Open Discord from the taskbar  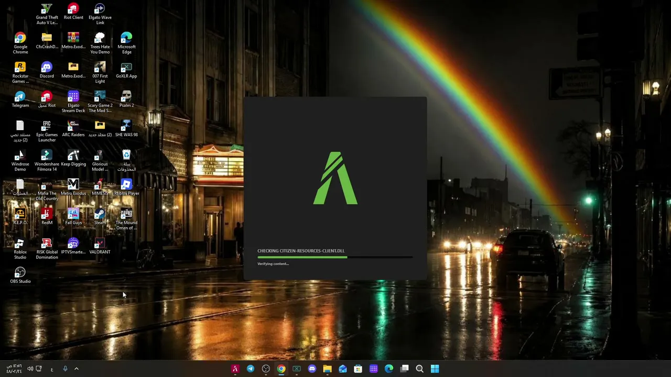pos(312,369)
